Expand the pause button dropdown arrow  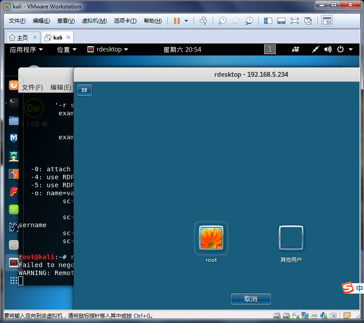click(186, 21)
